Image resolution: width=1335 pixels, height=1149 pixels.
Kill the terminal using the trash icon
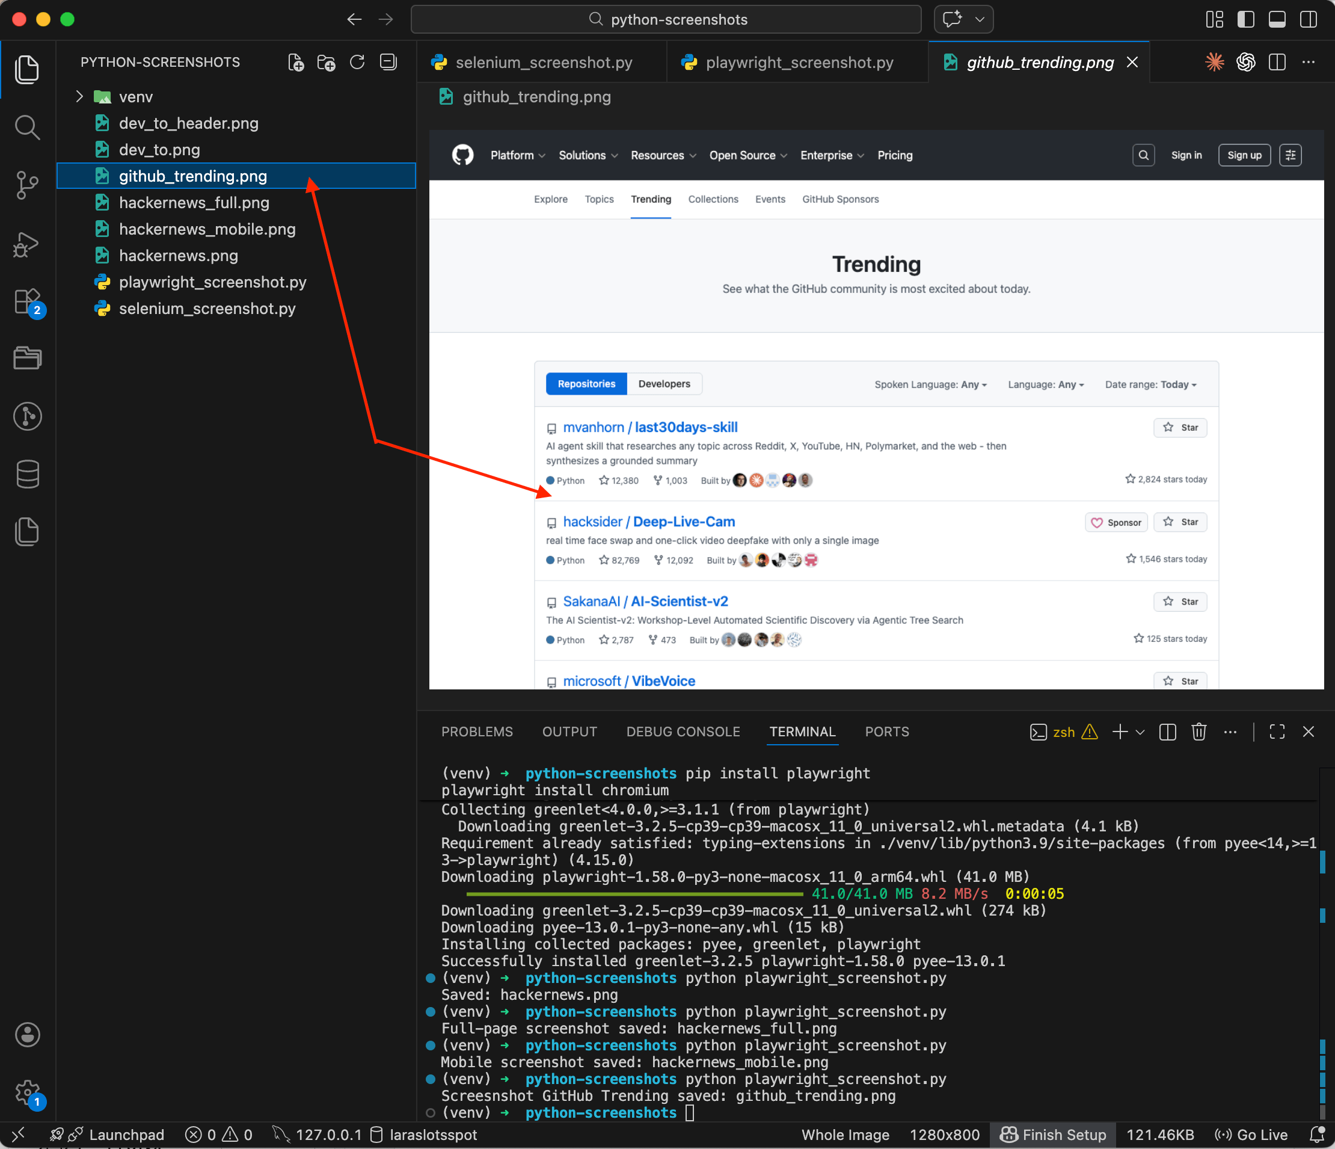coord(1199,732)
